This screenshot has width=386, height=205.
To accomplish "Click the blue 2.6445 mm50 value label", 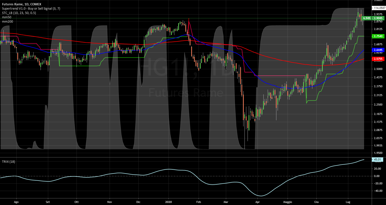I will (379, 50).
